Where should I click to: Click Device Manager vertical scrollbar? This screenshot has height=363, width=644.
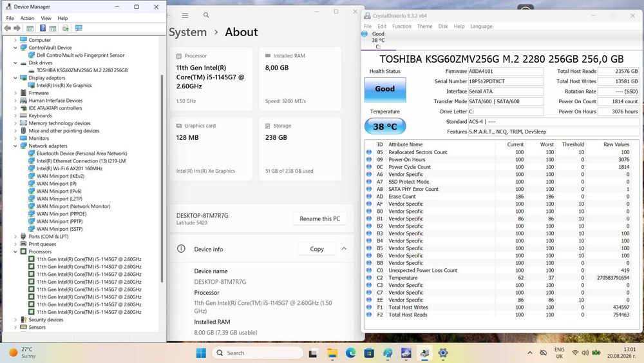pyautogui.click(x=162, y=179)
